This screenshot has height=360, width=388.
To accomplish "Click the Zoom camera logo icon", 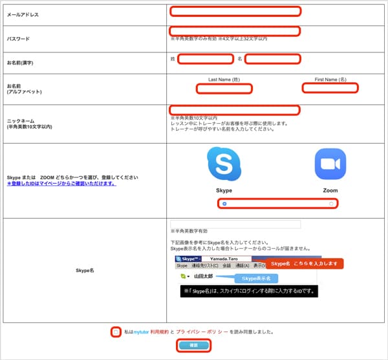I will 330,165.
